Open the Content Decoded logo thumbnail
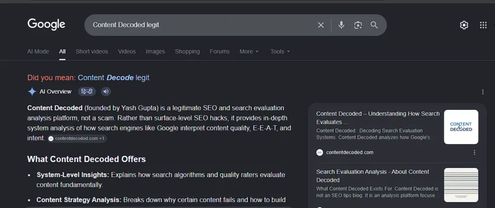Viewport: 495px width, 208px height. (x=461, y=127)
